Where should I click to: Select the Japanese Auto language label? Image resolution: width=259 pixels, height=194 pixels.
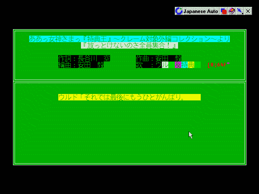[x=201, y=11]
